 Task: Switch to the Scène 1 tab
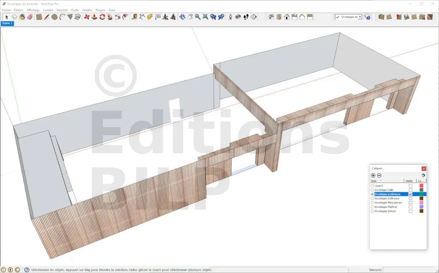coord(7,23)
